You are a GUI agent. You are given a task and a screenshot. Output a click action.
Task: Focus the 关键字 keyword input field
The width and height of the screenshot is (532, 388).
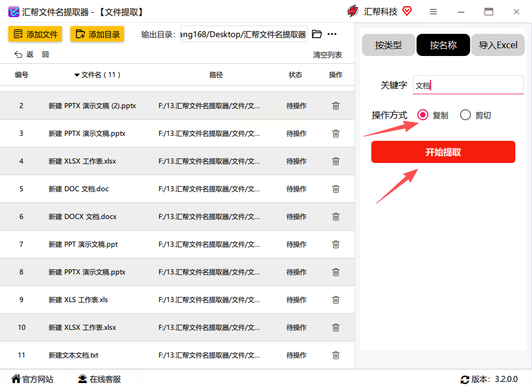click(x=468, y=85)
